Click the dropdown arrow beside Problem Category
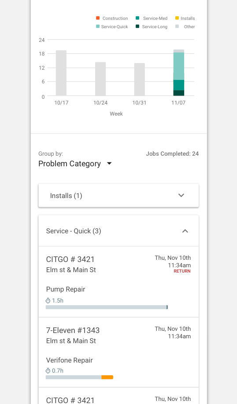237x404 pixels. (109, 163)
